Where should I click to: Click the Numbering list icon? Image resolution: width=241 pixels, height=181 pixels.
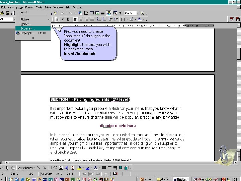(99, 19)
